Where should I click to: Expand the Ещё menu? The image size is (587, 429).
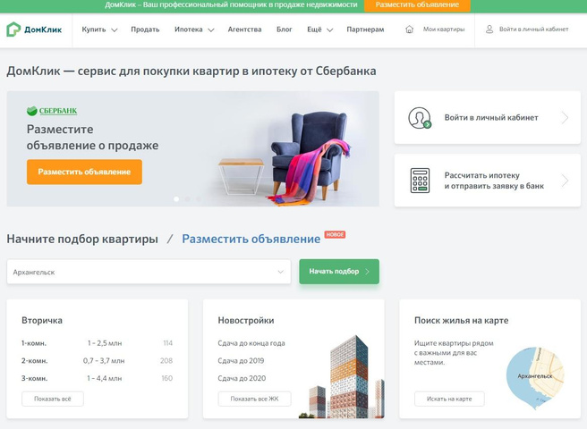(x=320, y=29)
